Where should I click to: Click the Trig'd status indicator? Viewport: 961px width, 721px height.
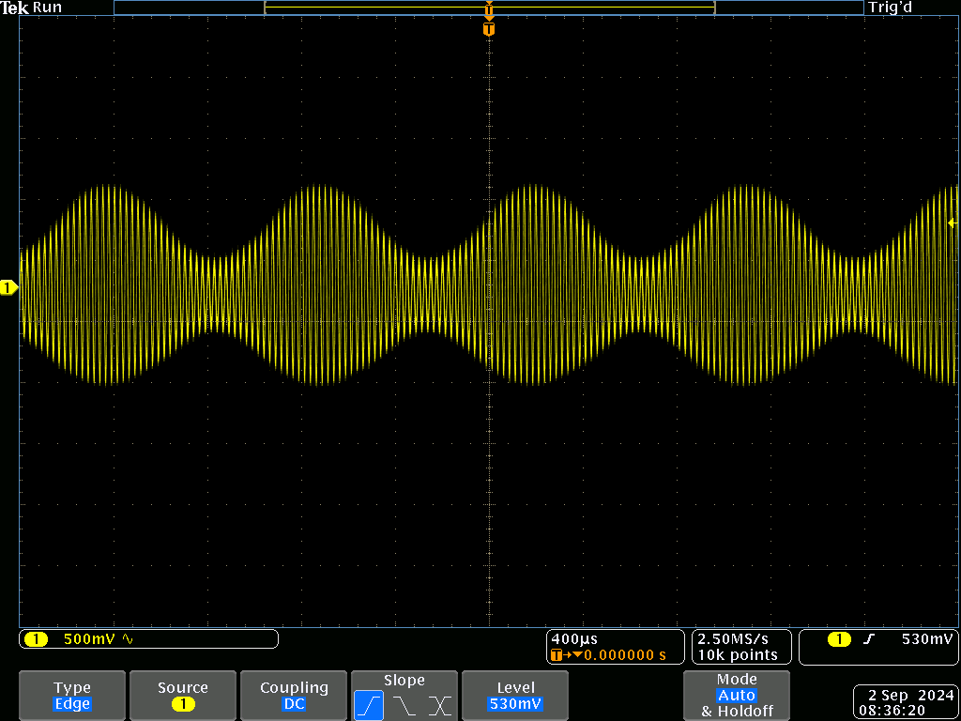[890, 8]
